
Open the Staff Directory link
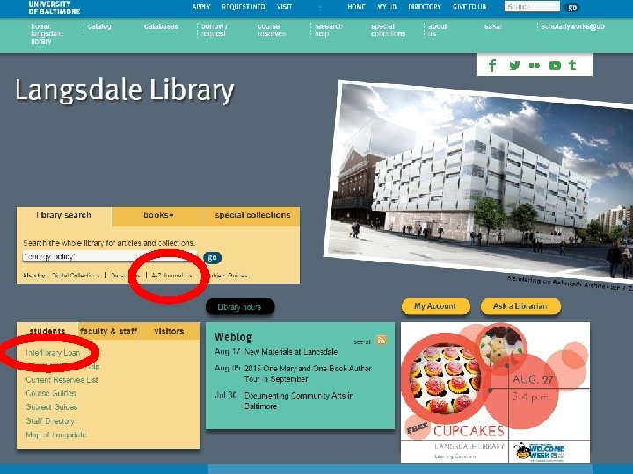(50, 420)
